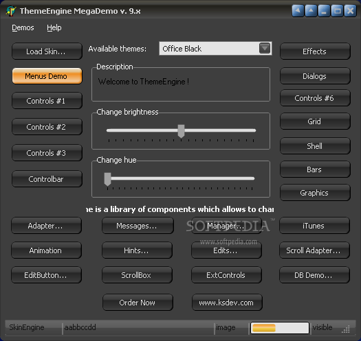This screenshot has height=341, width=361.
Task: Click the Edits... button
Action: click(226, 250)
